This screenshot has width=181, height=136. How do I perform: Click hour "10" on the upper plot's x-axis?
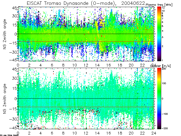pyautogui.click(x=75, y=65)
